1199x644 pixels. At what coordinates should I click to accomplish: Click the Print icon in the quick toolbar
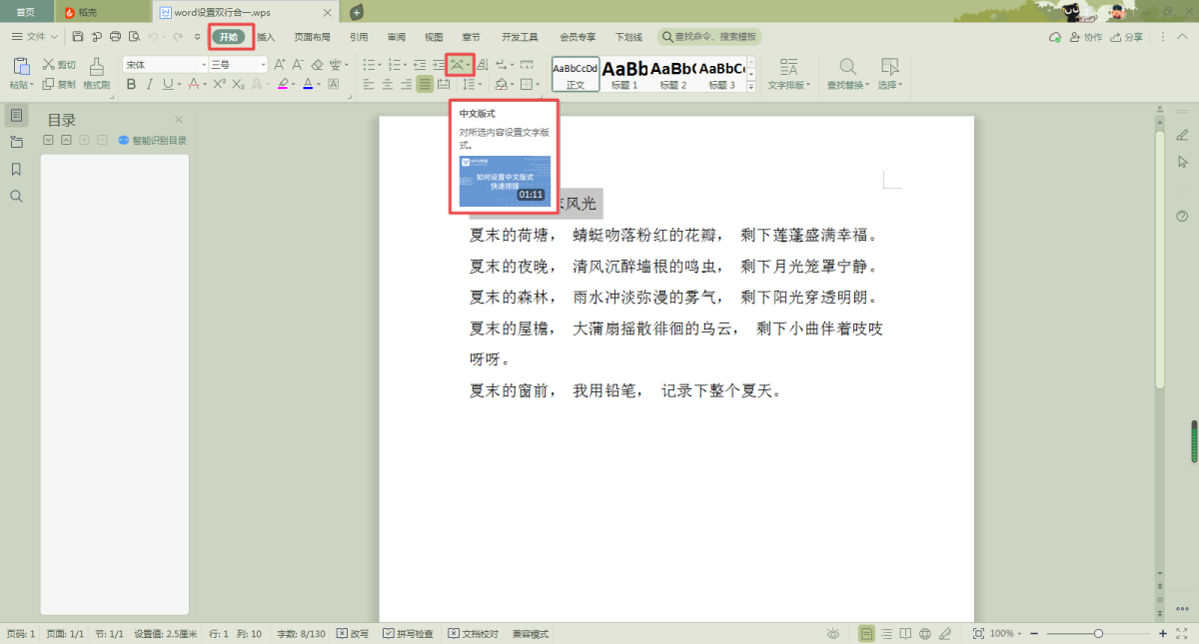coord(115,37)
